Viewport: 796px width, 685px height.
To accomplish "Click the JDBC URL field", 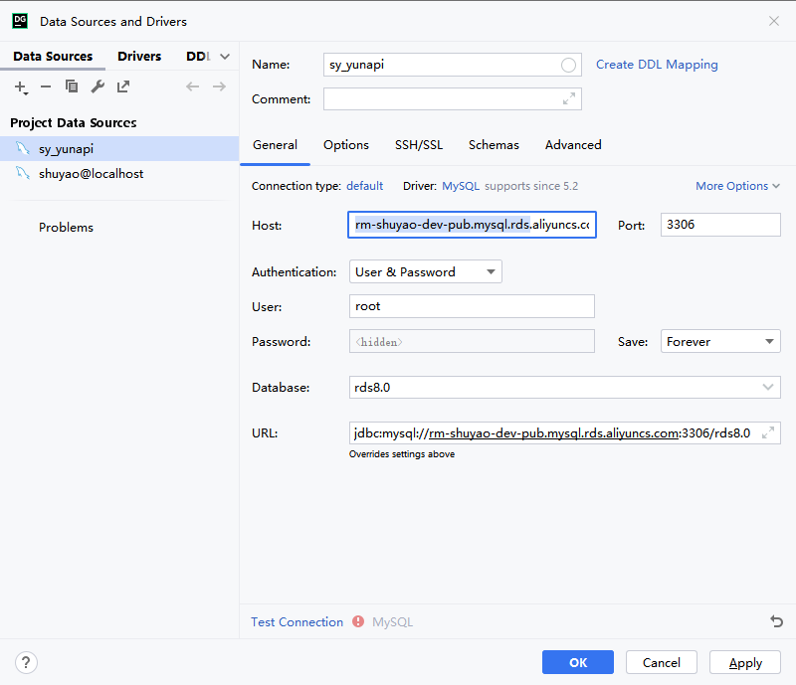I will pos(564,432).
